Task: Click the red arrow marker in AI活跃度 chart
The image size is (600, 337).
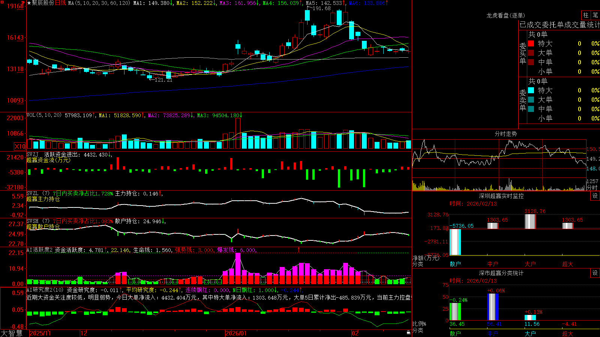Action: [299, 249]
